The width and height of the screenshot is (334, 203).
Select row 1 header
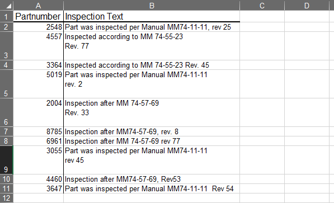coord(7,16)
